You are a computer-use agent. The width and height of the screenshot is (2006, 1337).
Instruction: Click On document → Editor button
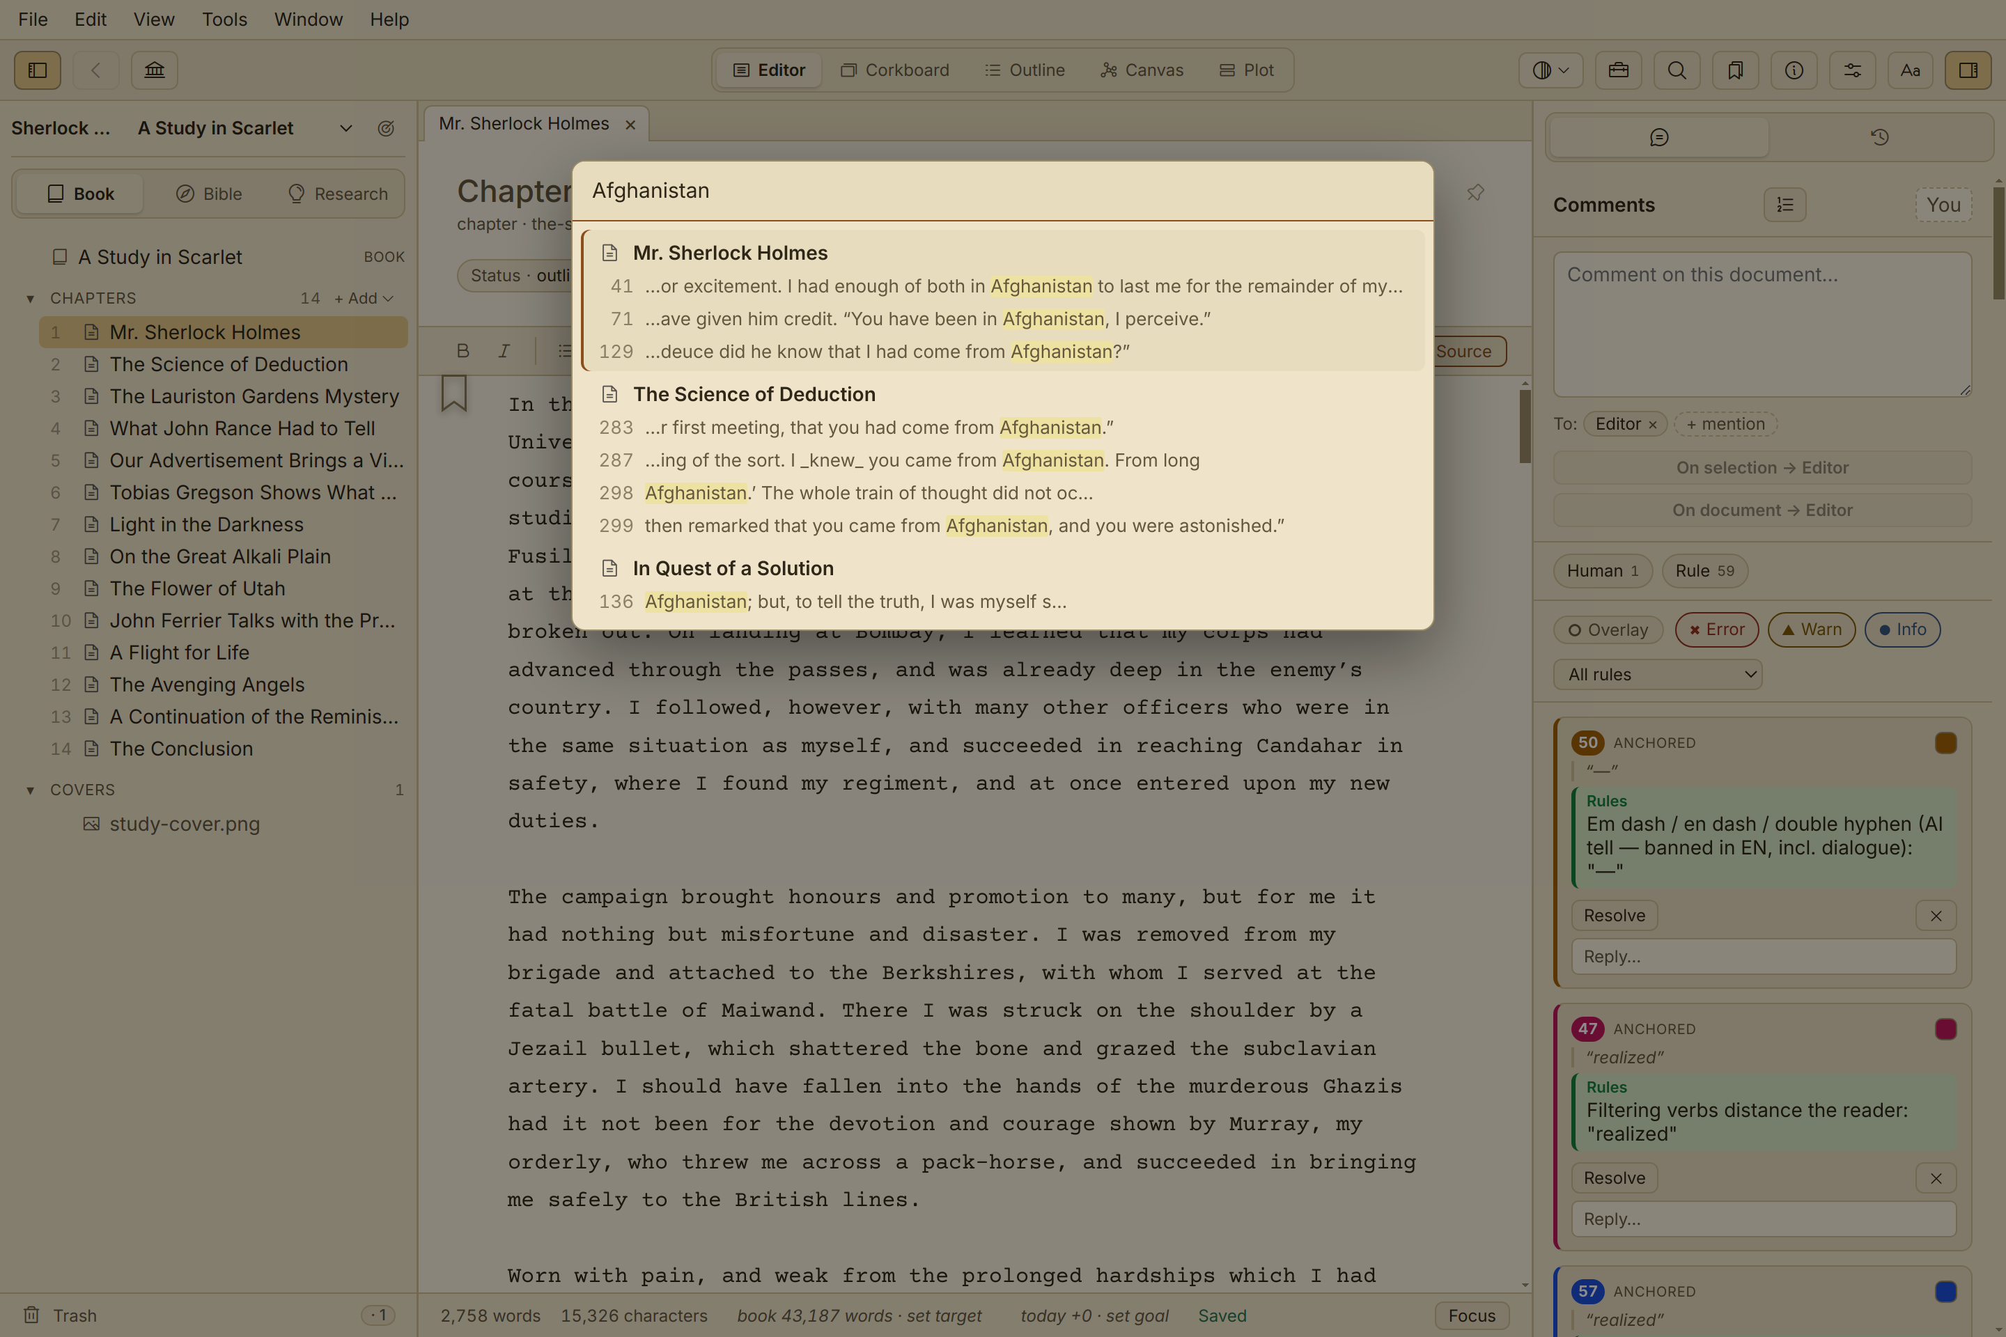click(x=1762, y=510)
